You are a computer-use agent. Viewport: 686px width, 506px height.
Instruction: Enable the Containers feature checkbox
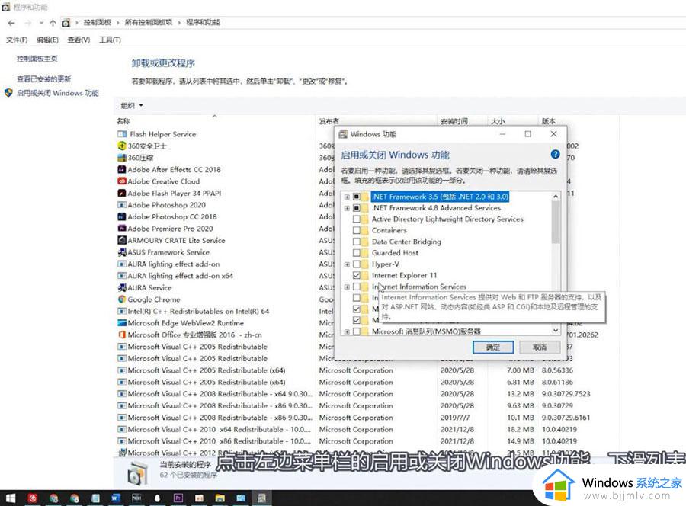coord(357,230)
